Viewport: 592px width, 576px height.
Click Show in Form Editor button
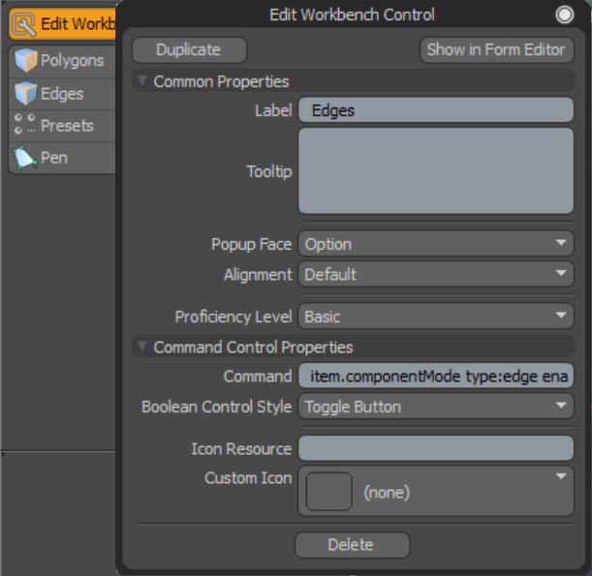click(x=497, y=49)
